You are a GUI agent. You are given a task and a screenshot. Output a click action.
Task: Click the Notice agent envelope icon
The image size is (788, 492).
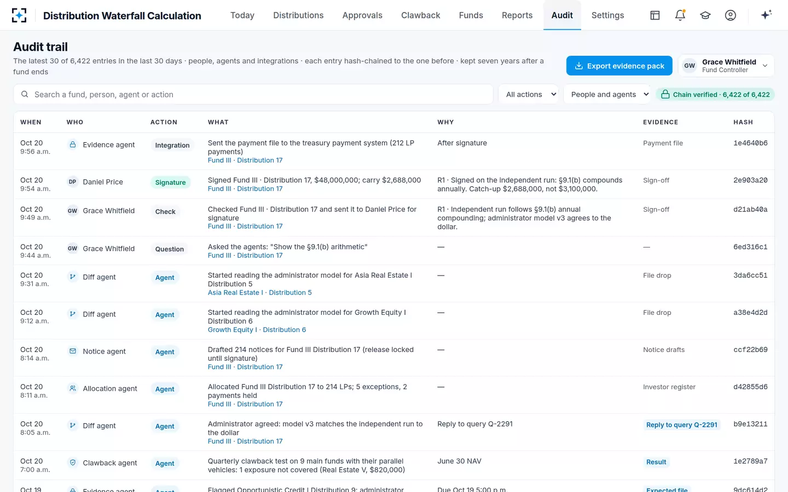72,352
